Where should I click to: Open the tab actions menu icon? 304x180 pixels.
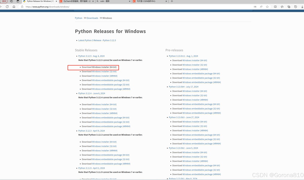pyautogui.click(x=18, y=1)
